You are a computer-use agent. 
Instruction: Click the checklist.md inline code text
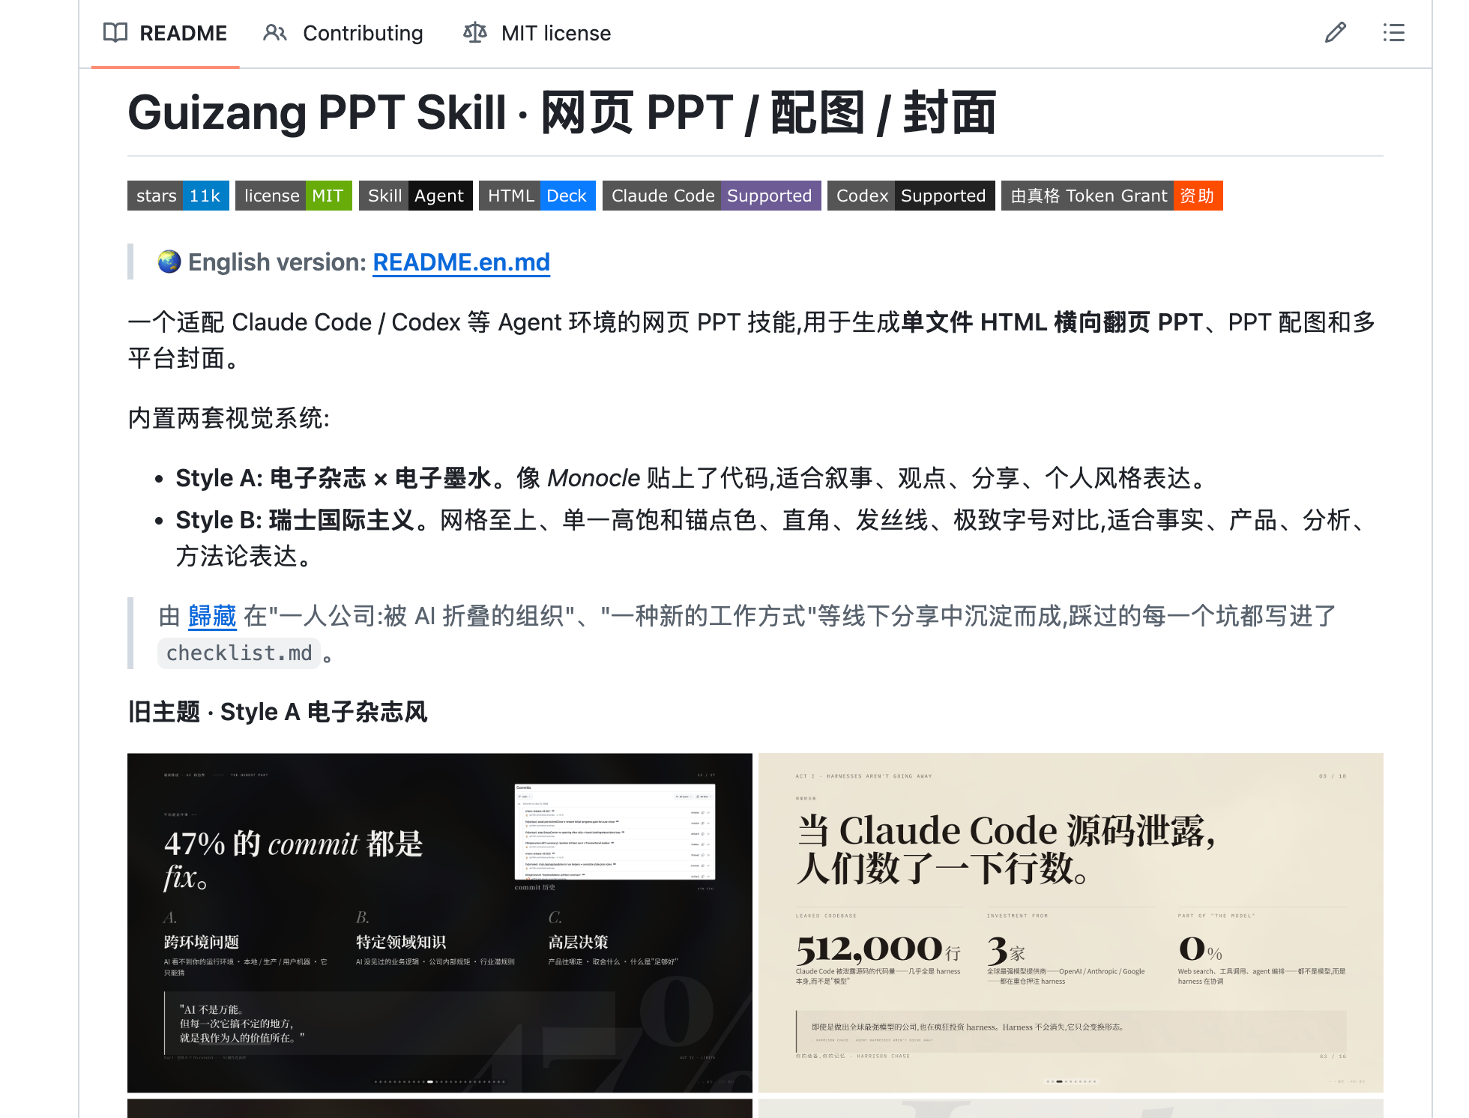point(239,653)
